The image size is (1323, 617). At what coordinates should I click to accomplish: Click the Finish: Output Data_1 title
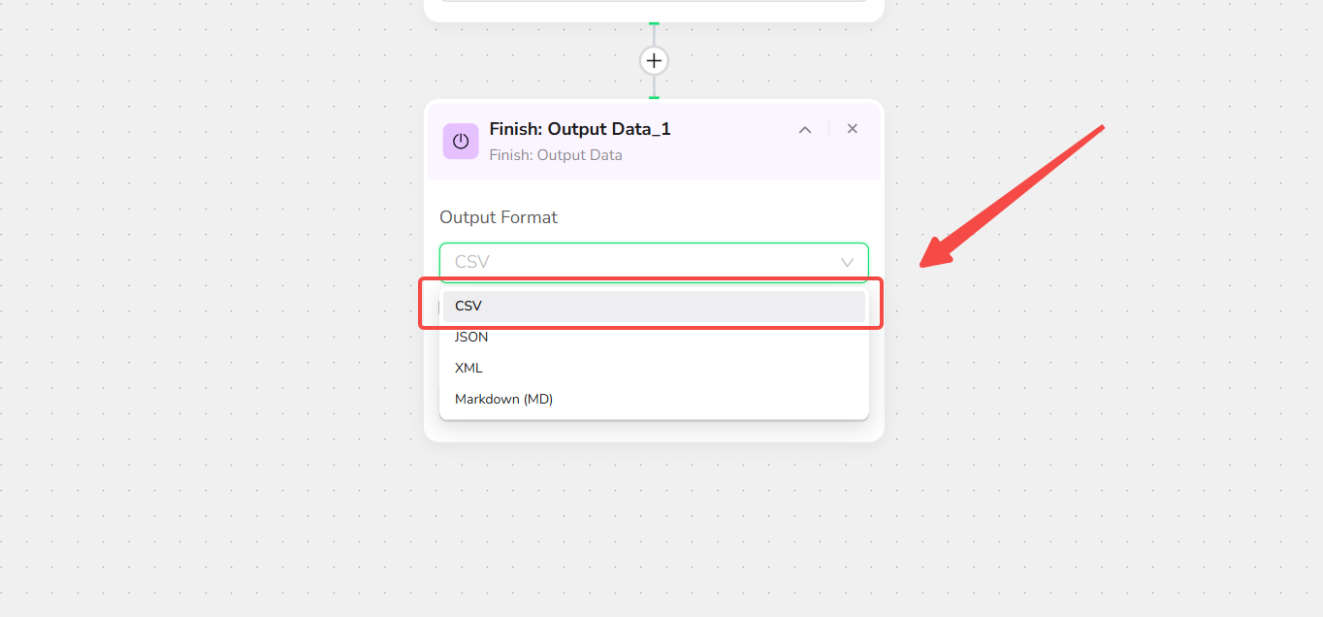pos(580,129)
